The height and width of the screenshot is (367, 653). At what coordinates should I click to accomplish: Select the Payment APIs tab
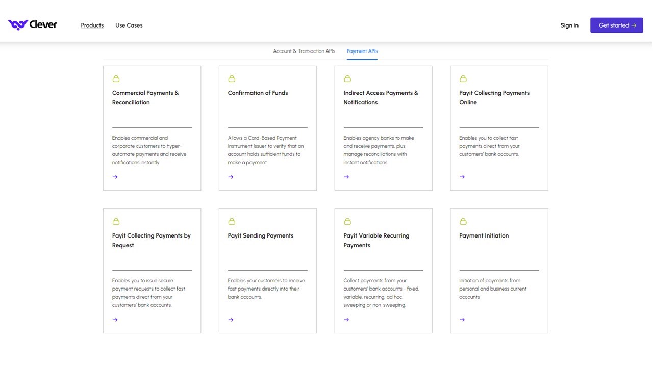[362, 51]
